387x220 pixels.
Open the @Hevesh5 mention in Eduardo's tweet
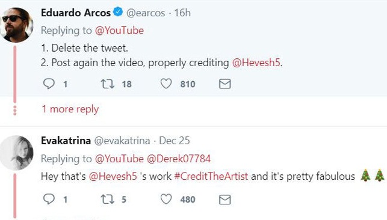pos(256,63)
